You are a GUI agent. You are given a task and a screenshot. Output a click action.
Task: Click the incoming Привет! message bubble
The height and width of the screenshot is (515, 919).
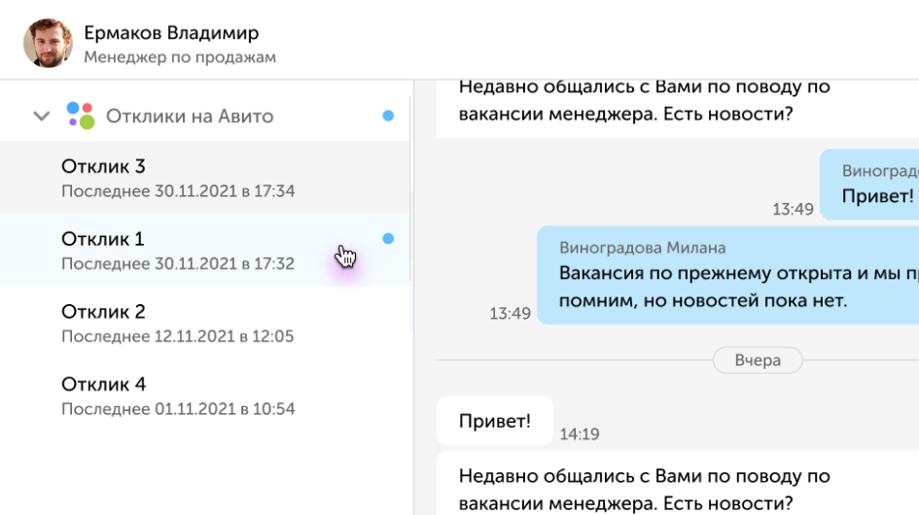point(495,421)
